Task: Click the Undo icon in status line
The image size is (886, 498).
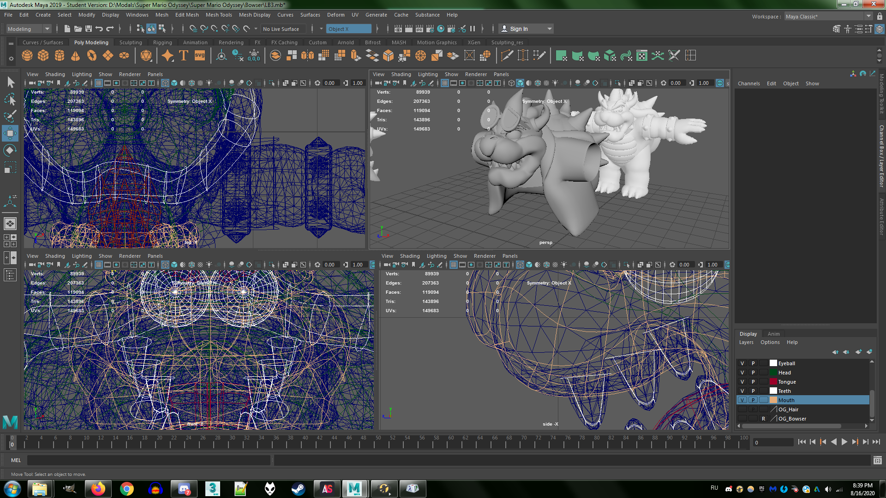Action: (99, 29)
